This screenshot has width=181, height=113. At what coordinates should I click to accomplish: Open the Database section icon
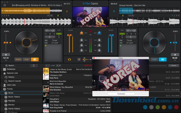[x=5, y=69]
